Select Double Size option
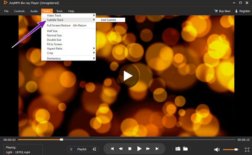Screen dimensions: 252x155 coord(68,40)
